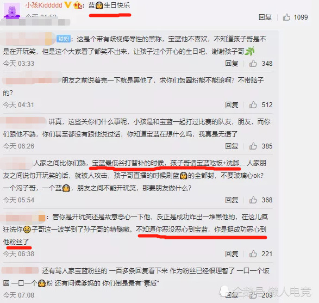Click the gold V verified badge

[68, 5]
